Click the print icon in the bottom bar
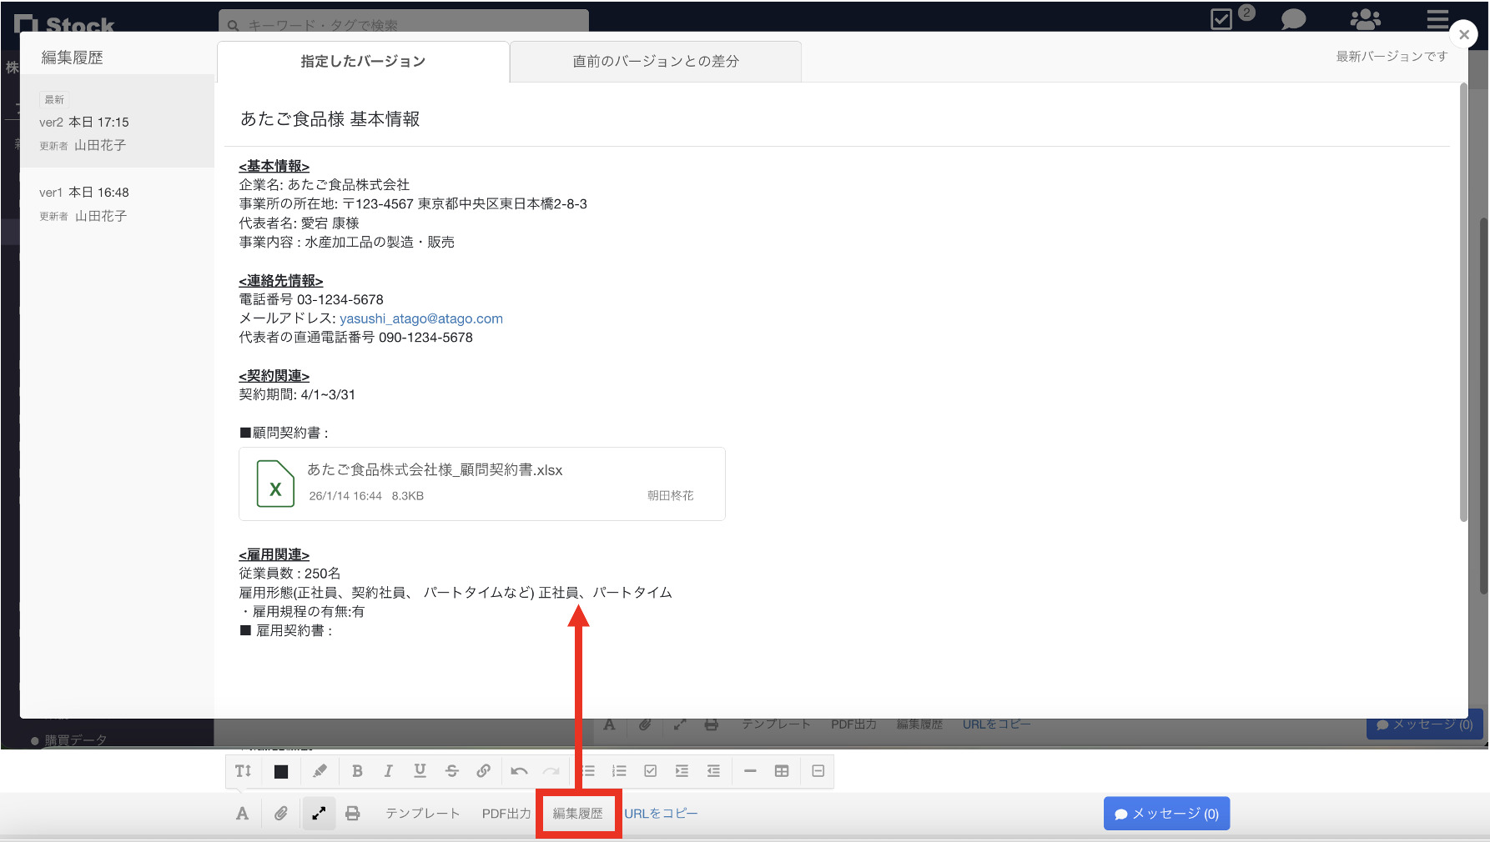Screen dimensions: 1490x842 pos(353,813)
